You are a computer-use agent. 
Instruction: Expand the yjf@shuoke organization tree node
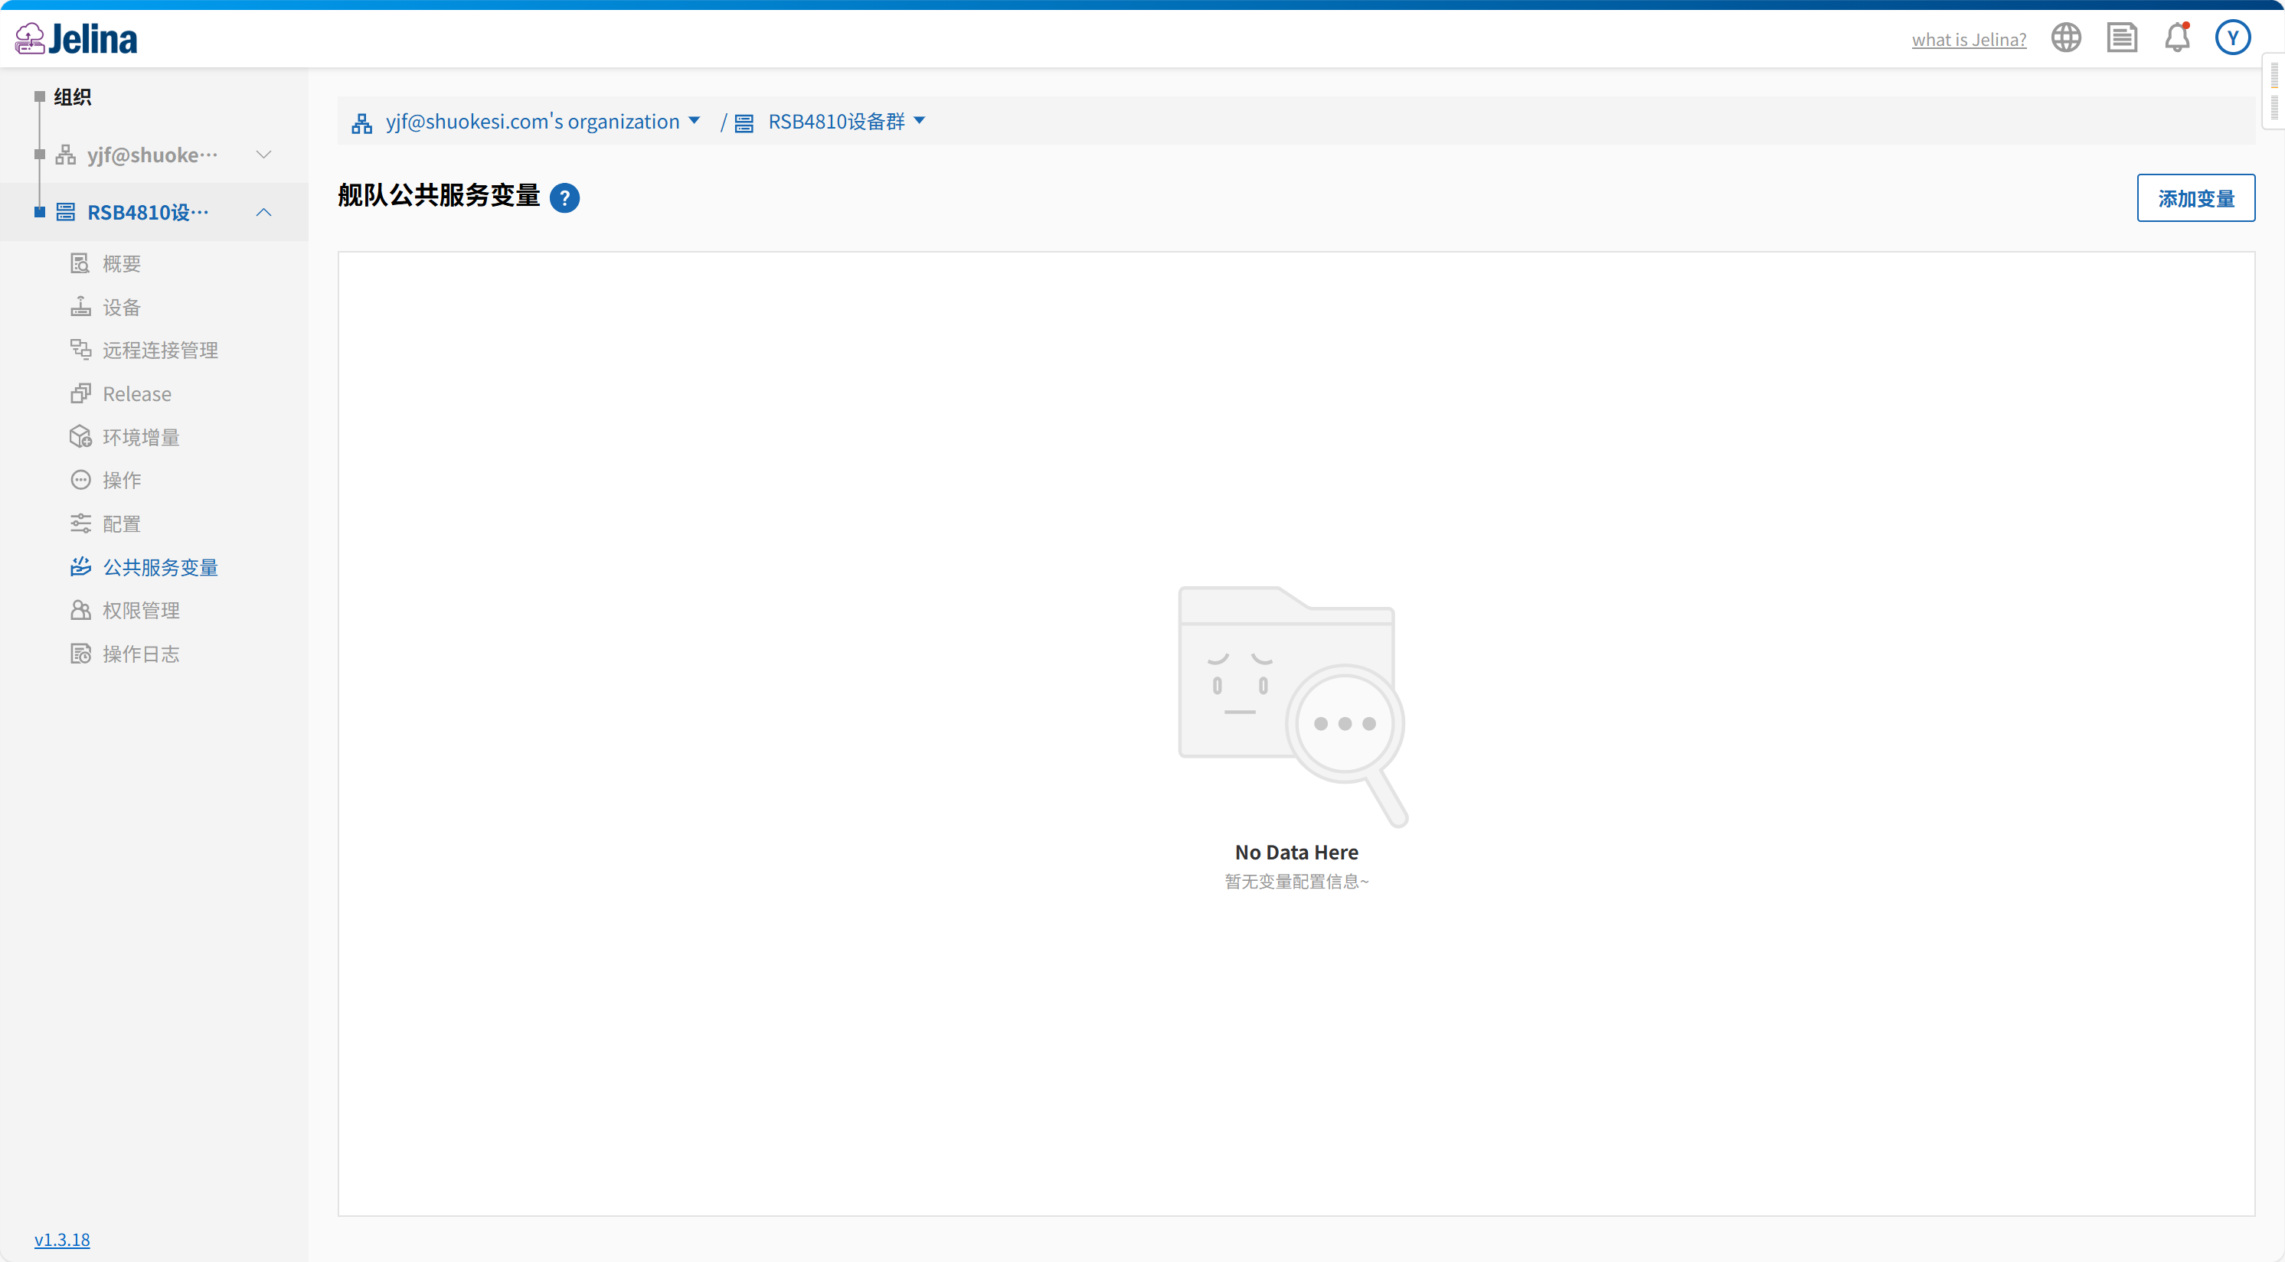pyautogui.click(x=263, y=155)
